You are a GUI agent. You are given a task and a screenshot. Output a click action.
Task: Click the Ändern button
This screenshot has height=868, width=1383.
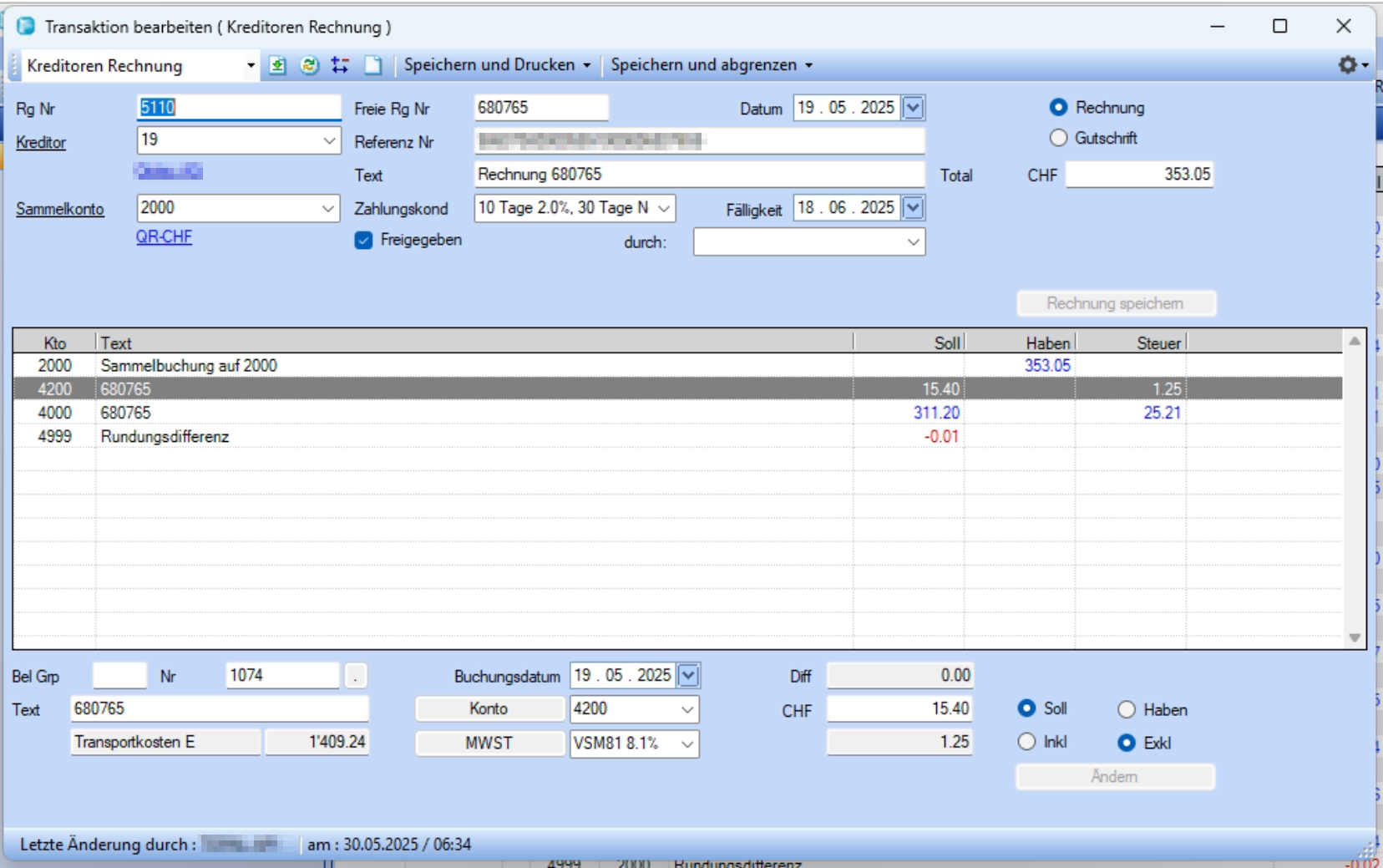pyautogui.click(x=1115, y=776)
